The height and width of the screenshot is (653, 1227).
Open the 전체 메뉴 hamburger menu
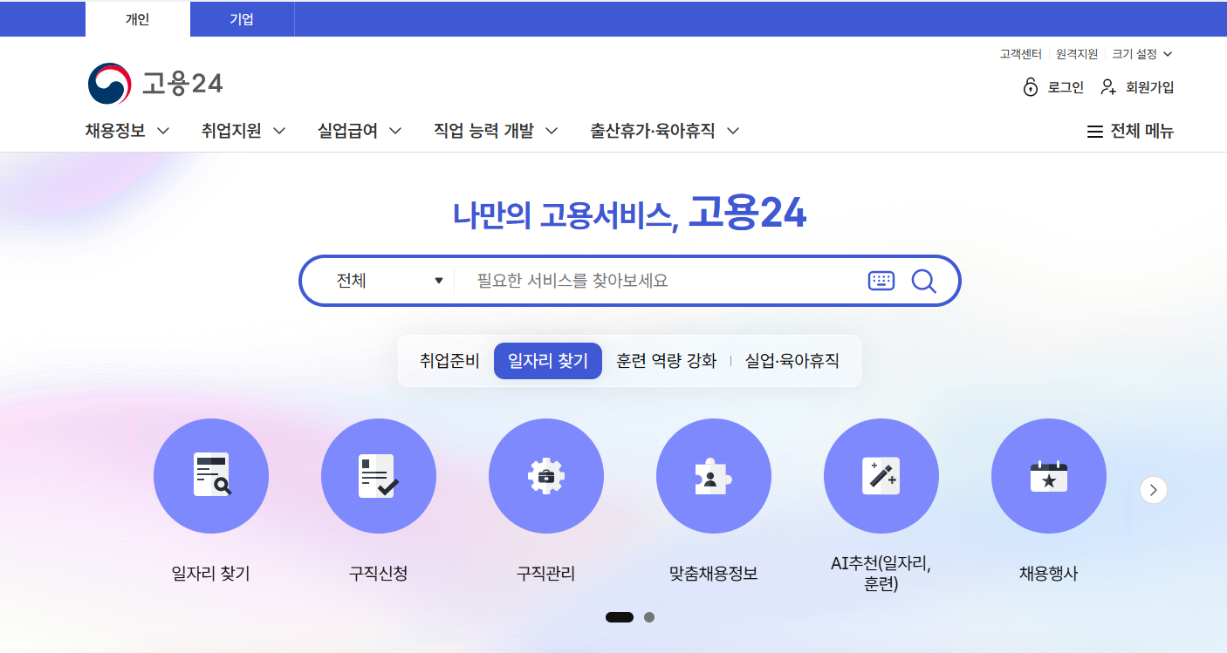pos(1129,131)
